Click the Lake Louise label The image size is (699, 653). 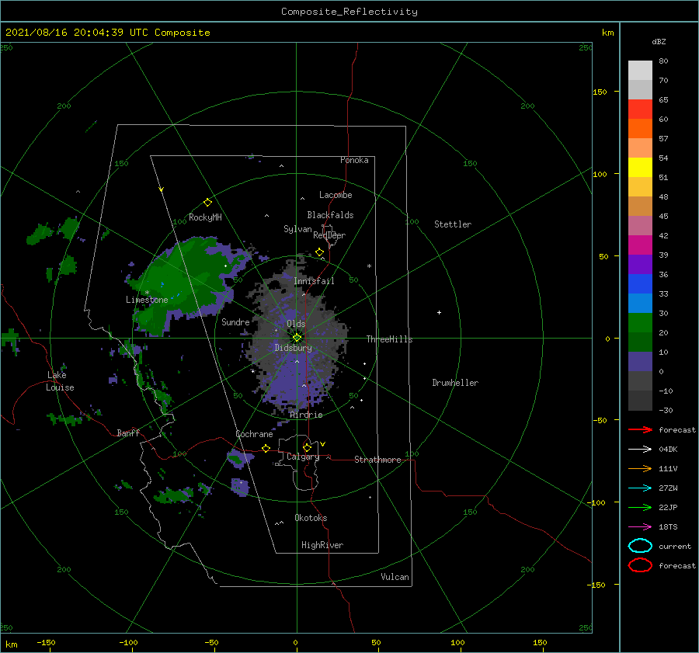60,381
